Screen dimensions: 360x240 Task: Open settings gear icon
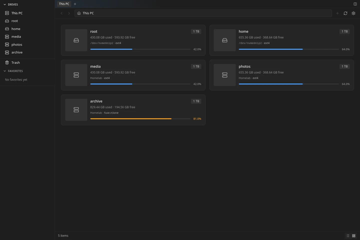(x=353, y=13)
